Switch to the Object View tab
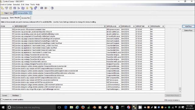The height and width of the screenshot is (110, 195). click(x=7, y=13)
